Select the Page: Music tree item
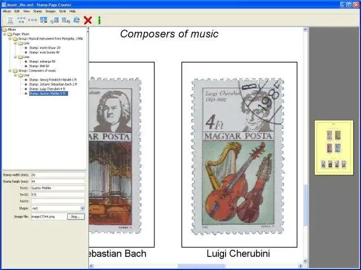 click(21, 34)
